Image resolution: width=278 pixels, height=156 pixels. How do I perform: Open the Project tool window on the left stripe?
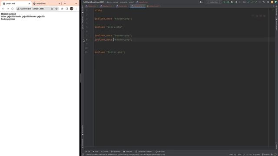[83, 9]
